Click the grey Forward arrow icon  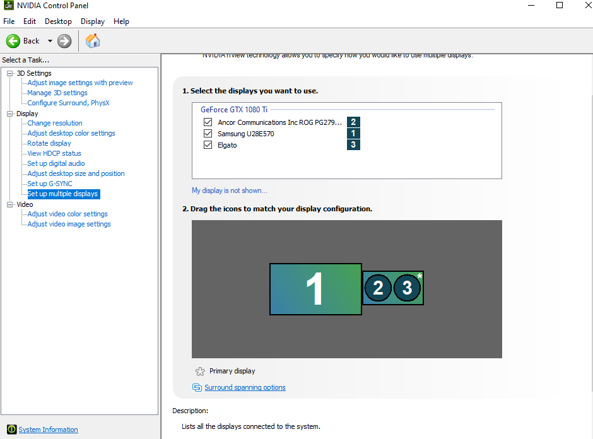(64, 41)
